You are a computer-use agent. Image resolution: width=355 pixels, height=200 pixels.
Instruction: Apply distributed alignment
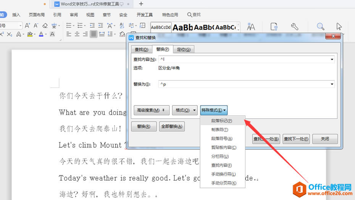102,34
